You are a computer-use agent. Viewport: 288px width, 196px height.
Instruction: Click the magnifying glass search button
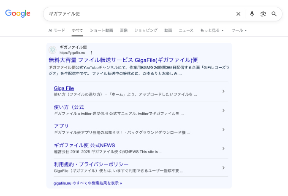click(274, 14)
